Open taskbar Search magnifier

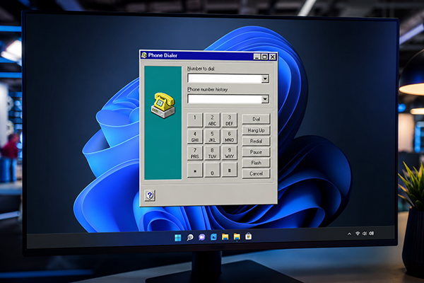[190, 238]
